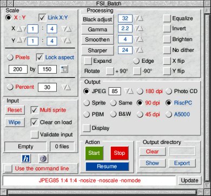Click the Smoothen value stepper arrows
211x196 pixels.
[x=139, y=40]
